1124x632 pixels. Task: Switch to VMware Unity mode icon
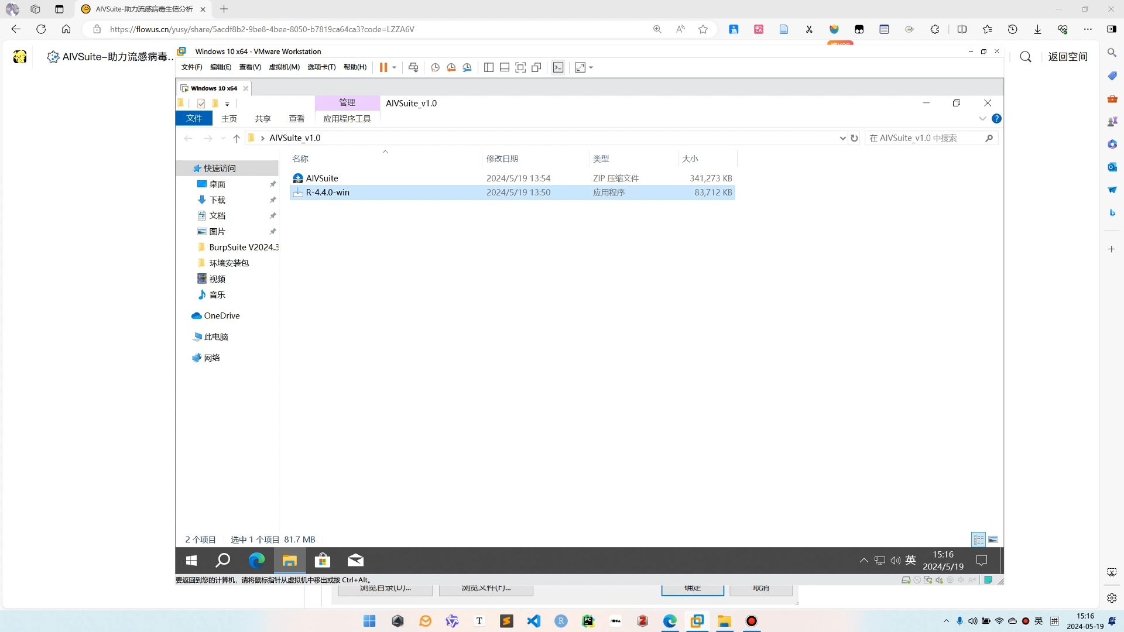536,67
